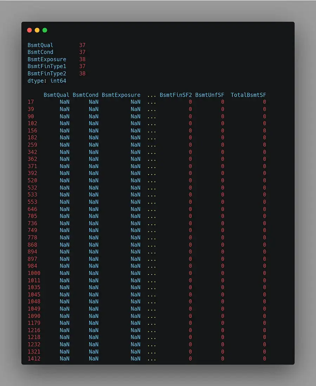Click row index 392
Viewport: 316px width, 386px height.
[x=32, y=173]
